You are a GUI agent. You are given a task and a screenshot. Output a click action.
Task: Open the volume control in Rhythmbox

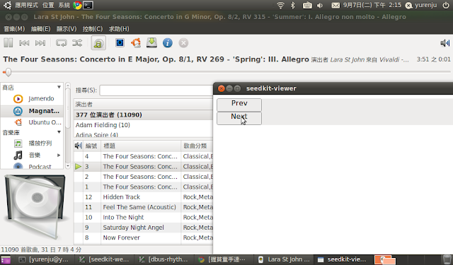pyautogui.click(x=445, y=43)
